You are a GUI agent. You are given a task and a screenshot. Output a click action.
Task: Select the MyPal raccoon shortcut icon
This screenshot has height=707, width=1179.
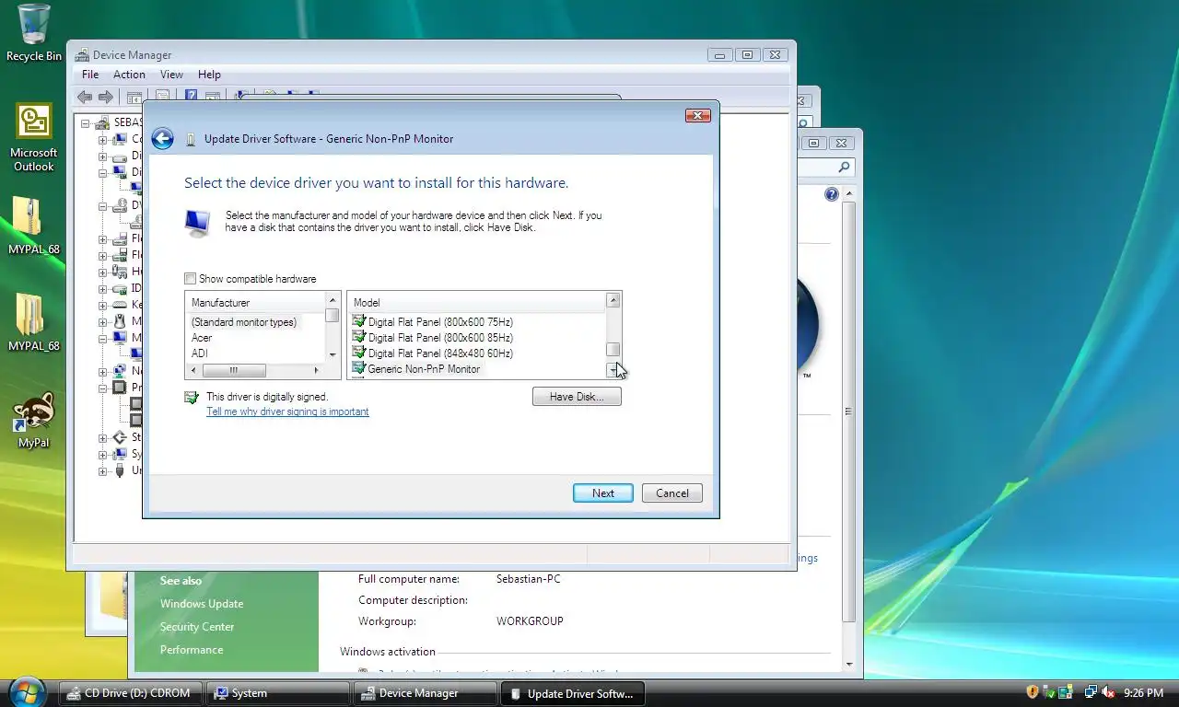(x=34, y=420)
